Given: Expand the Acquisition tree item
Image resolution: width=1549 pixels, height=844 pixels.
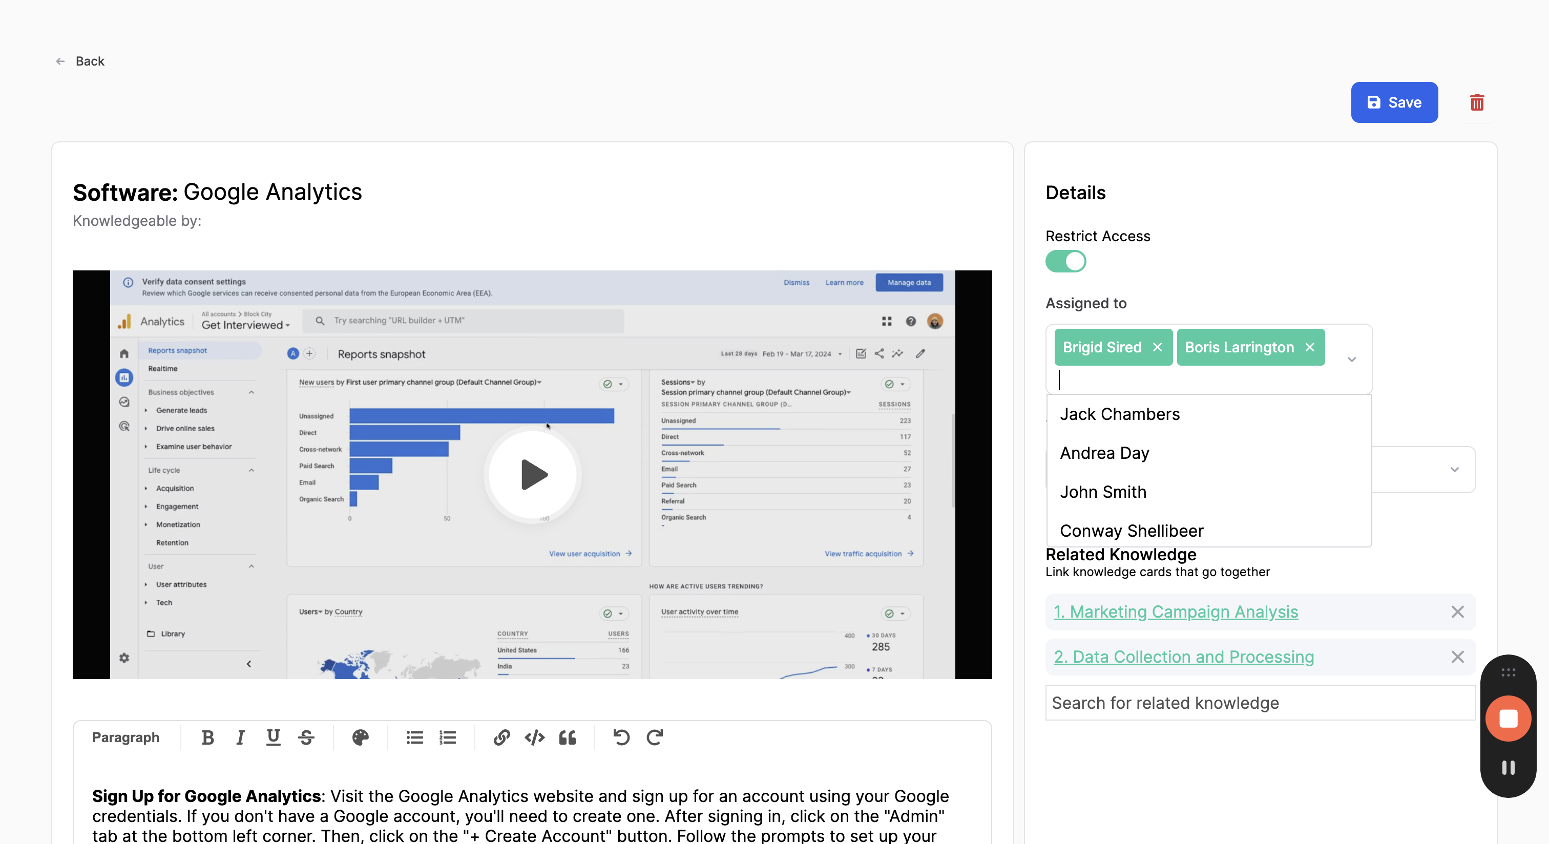Looking at the screenshot, I should coord(146,488).
